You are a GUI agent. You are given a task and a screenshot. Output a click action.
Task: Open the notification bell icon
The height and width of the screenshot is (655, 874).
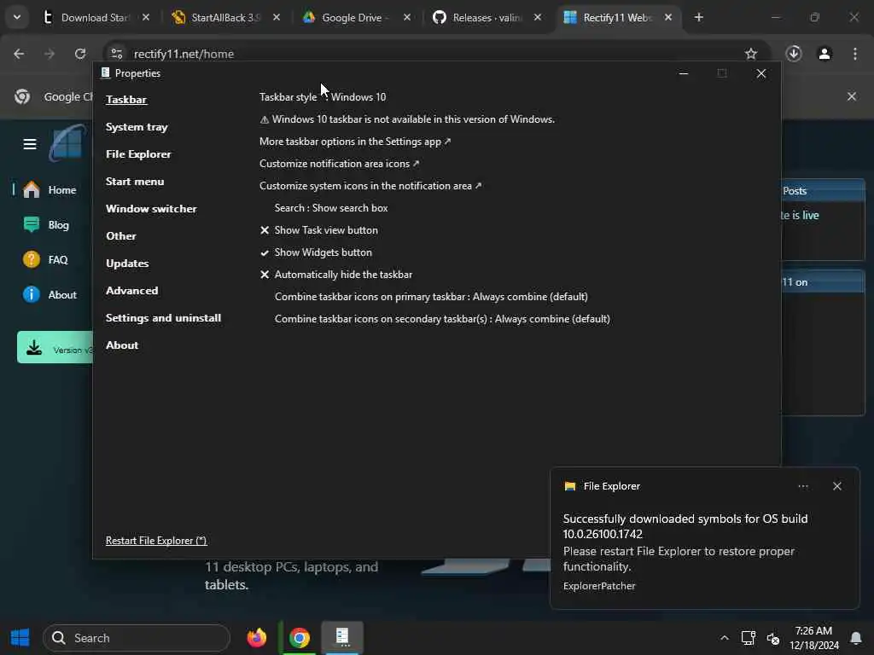(855, 638)
